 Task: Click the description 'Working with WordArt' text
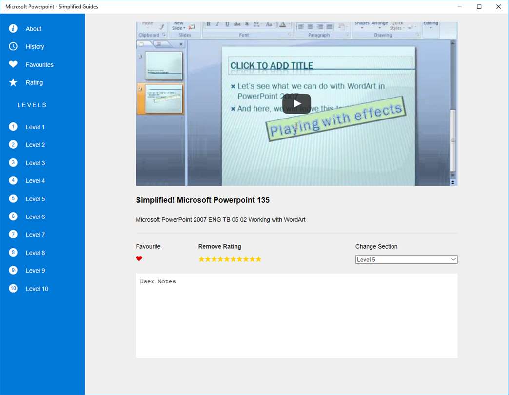pyautogui.click(x=277, y=220)
